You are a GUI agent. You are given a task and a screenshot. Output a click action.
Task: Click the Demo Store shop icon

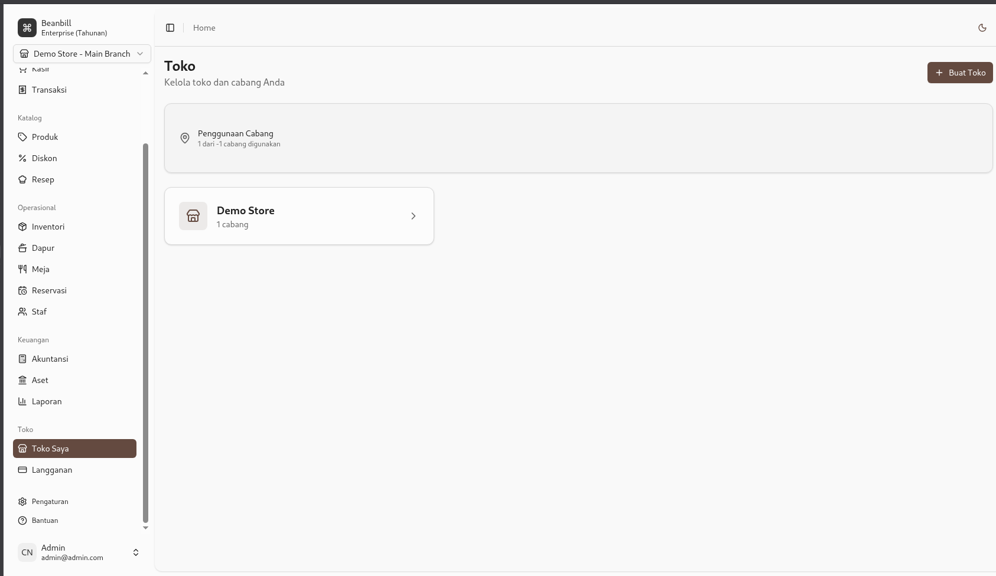point(193,216)
